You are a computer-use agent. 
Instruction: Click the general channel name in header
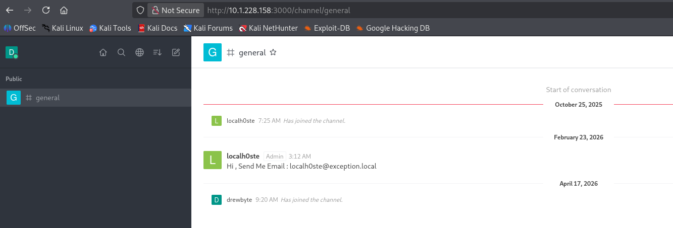[252, 52]
